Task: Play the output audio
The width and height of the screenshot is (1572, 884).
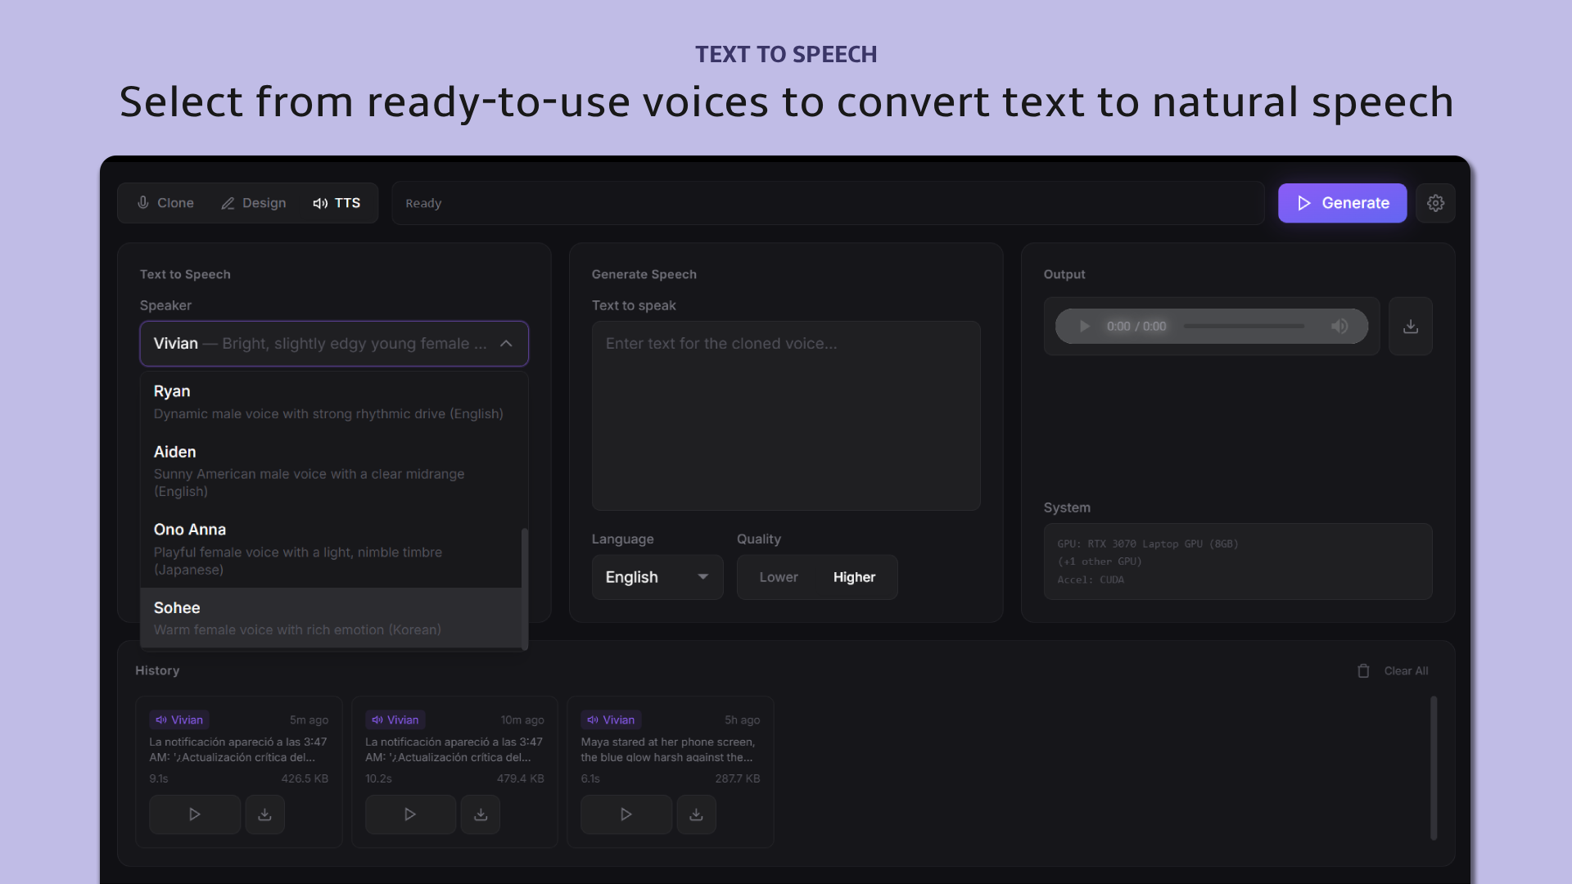Action: click(1084, 327)
